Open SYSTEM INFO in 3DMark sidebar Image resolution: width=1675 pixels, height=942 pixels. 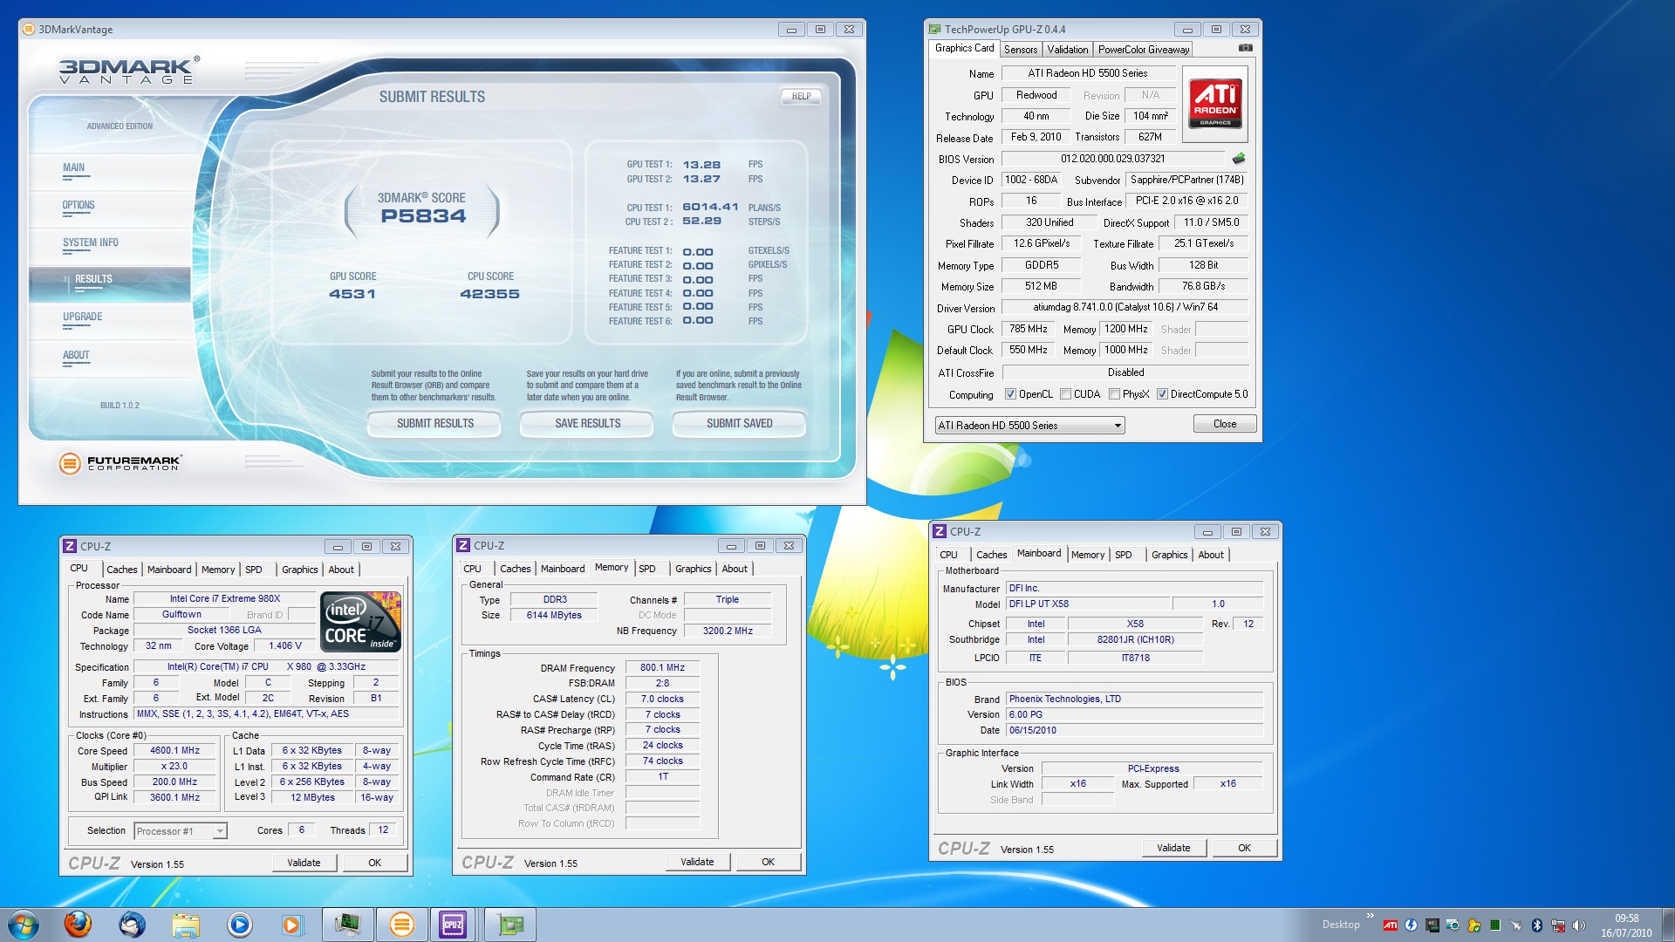90,242
